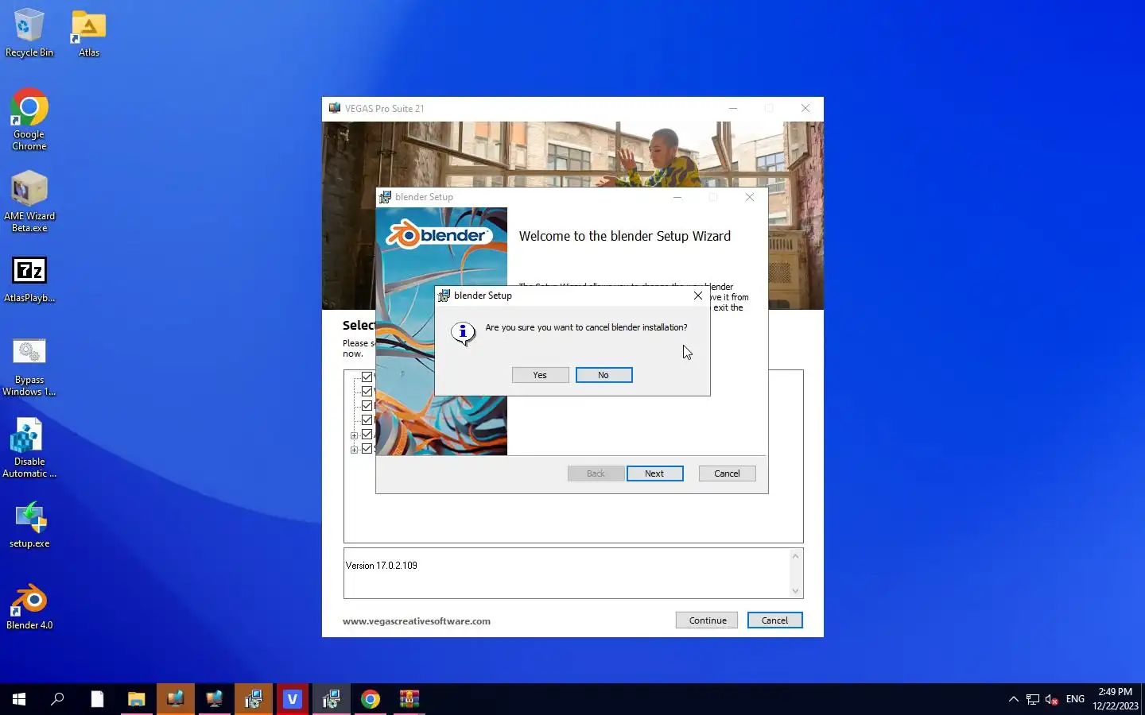Click the blue info speech-bubble icon

(463, 332)
